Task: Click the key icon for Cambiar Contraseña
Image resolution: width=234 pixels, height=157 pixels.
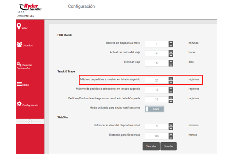Action: (x=19, y=64)
